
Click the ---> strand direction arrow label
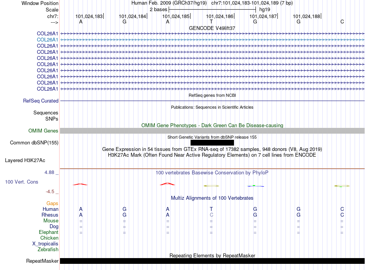55,22
